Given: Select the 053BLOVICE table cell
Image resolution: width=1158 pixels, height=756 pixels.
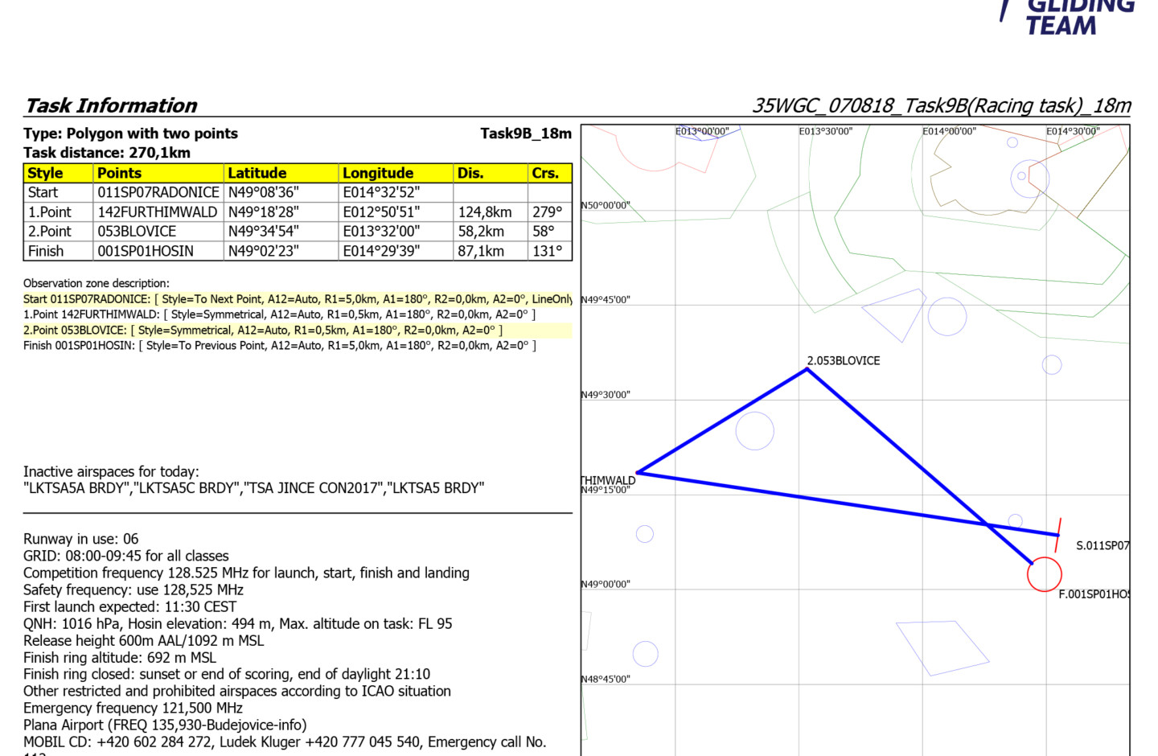Looking at the screenshot, I should click(x=137, y=232).
